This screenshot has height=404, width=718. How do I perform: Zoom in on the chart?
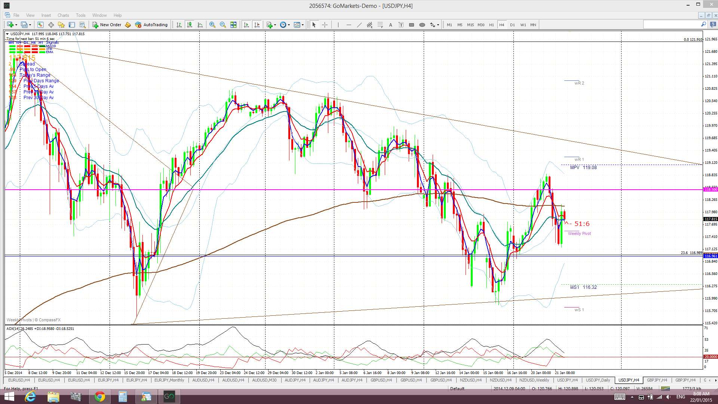point(212,25)
